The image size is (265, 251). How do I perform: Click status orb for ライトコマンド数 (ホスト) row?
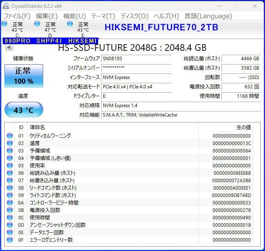10,195
